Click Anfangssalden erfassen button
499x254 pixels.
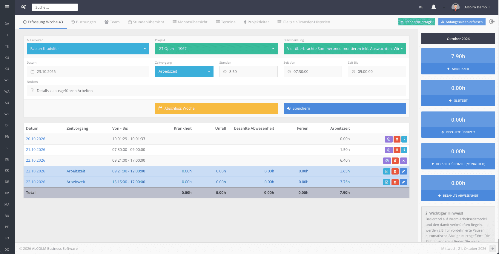(462, 22)
